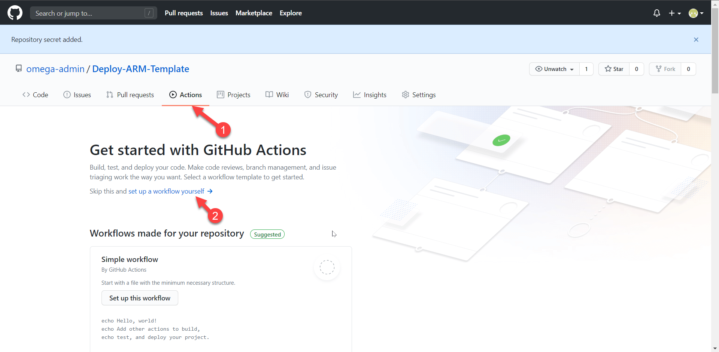The width and height of the screenshot is (719, 352).
Task: Focus the 'Search or jump to' field
Action: [94, 13]
